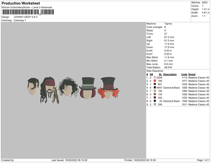The width and height of the screenshot is (211, 163).
Task: Click the dark slicked-hair head embroidery
Action: coord(33,86)
